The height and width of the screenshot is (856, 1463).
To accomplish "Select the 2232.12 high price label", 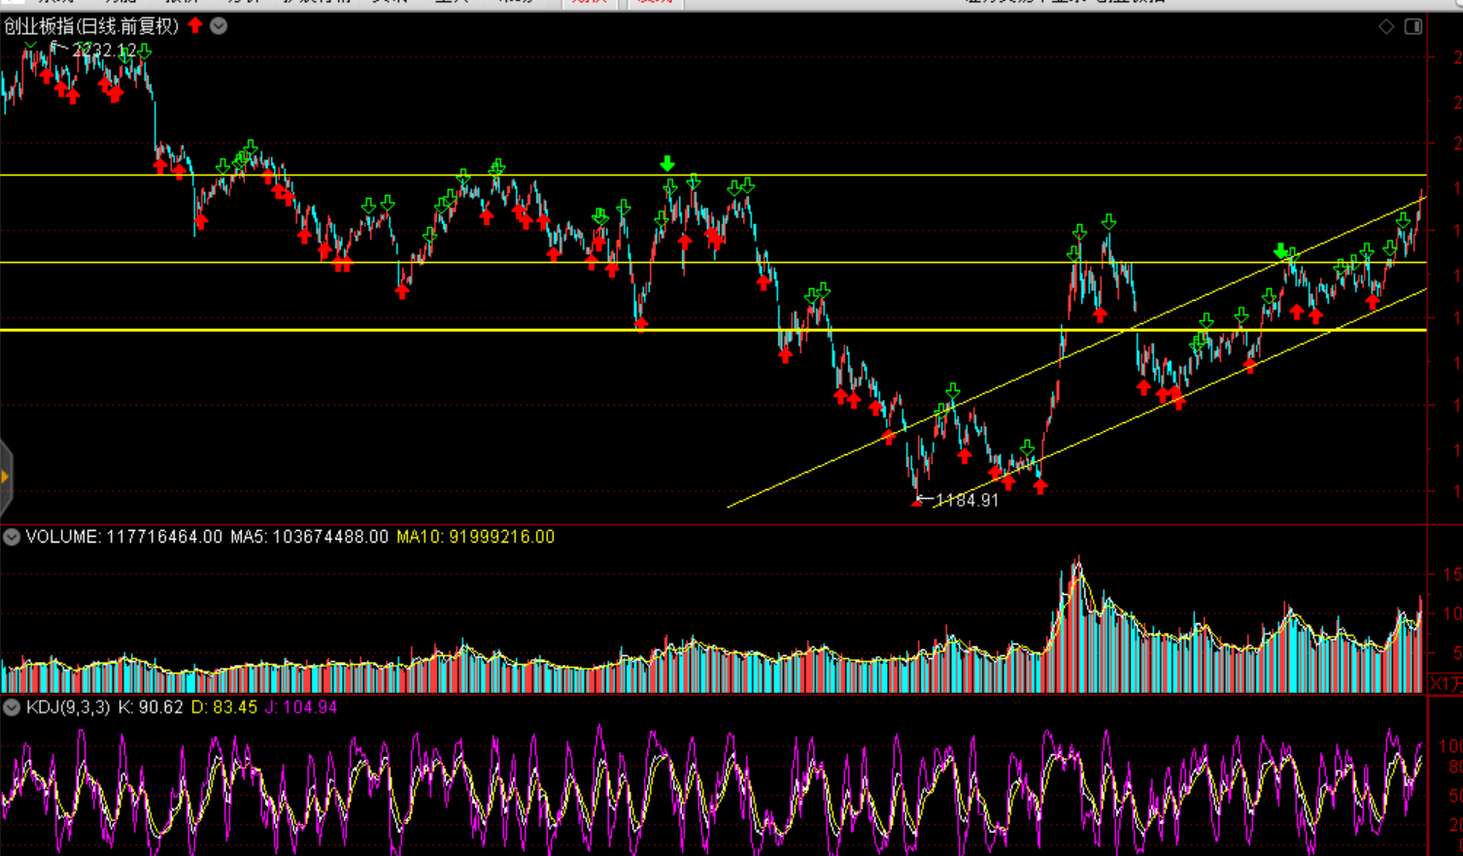I will [103, 49].
